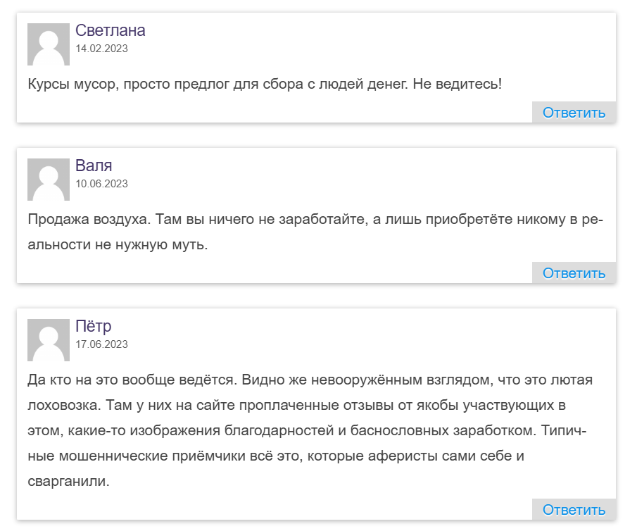
Task: Open the Валя author name link
Action: click(x=94, y=165)
